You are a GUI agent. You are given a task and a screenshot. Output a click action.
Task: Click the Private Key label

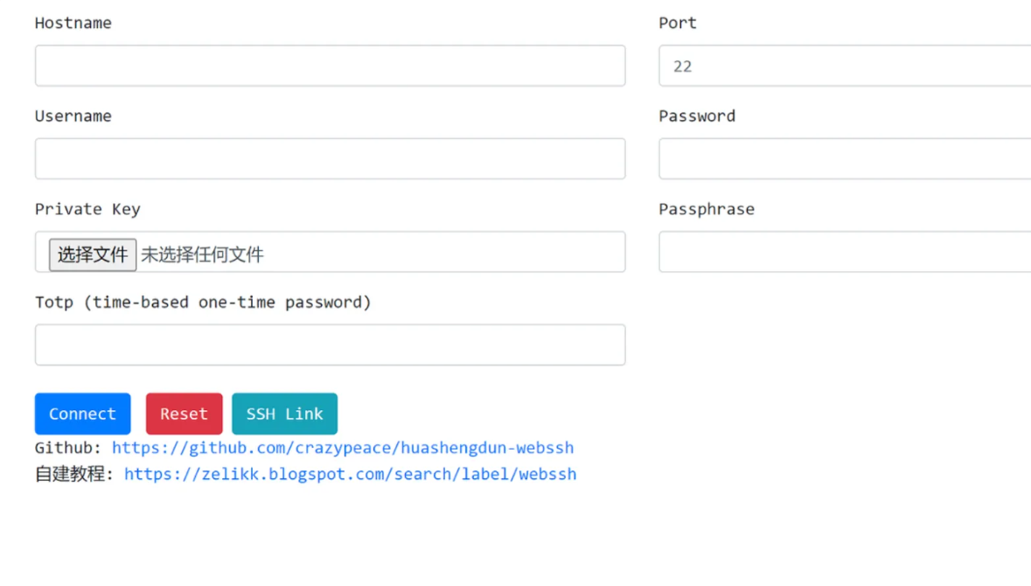[x=87, y=209]
